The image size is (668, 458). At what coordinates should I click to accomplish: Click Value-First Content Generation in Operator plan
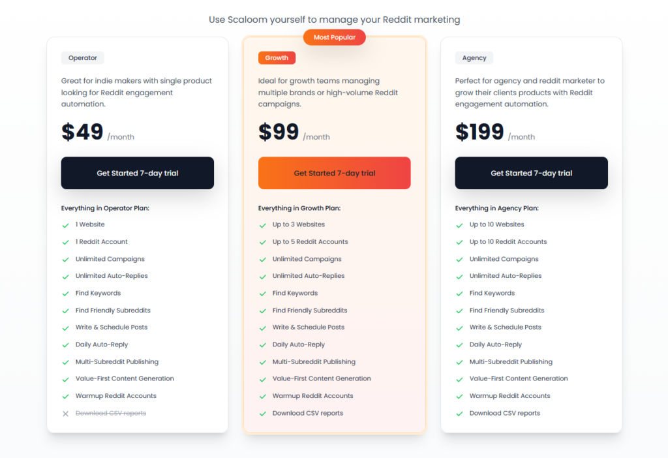click(125, 379)
